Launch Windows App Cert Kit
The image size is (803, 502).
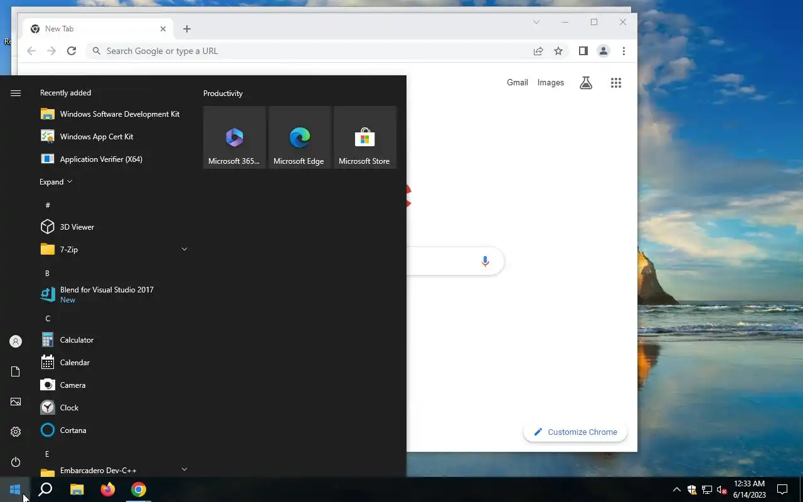pyautogui.click(x=114, y=137)
